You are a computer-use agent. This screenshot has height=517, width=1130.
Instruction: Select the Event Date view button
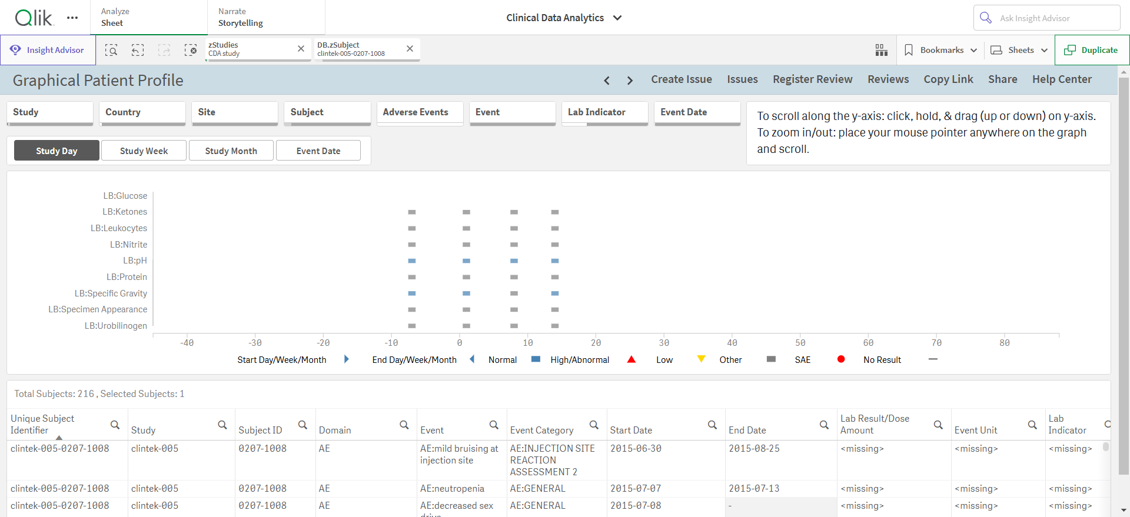pyautogui.click(x=318, y=151)
